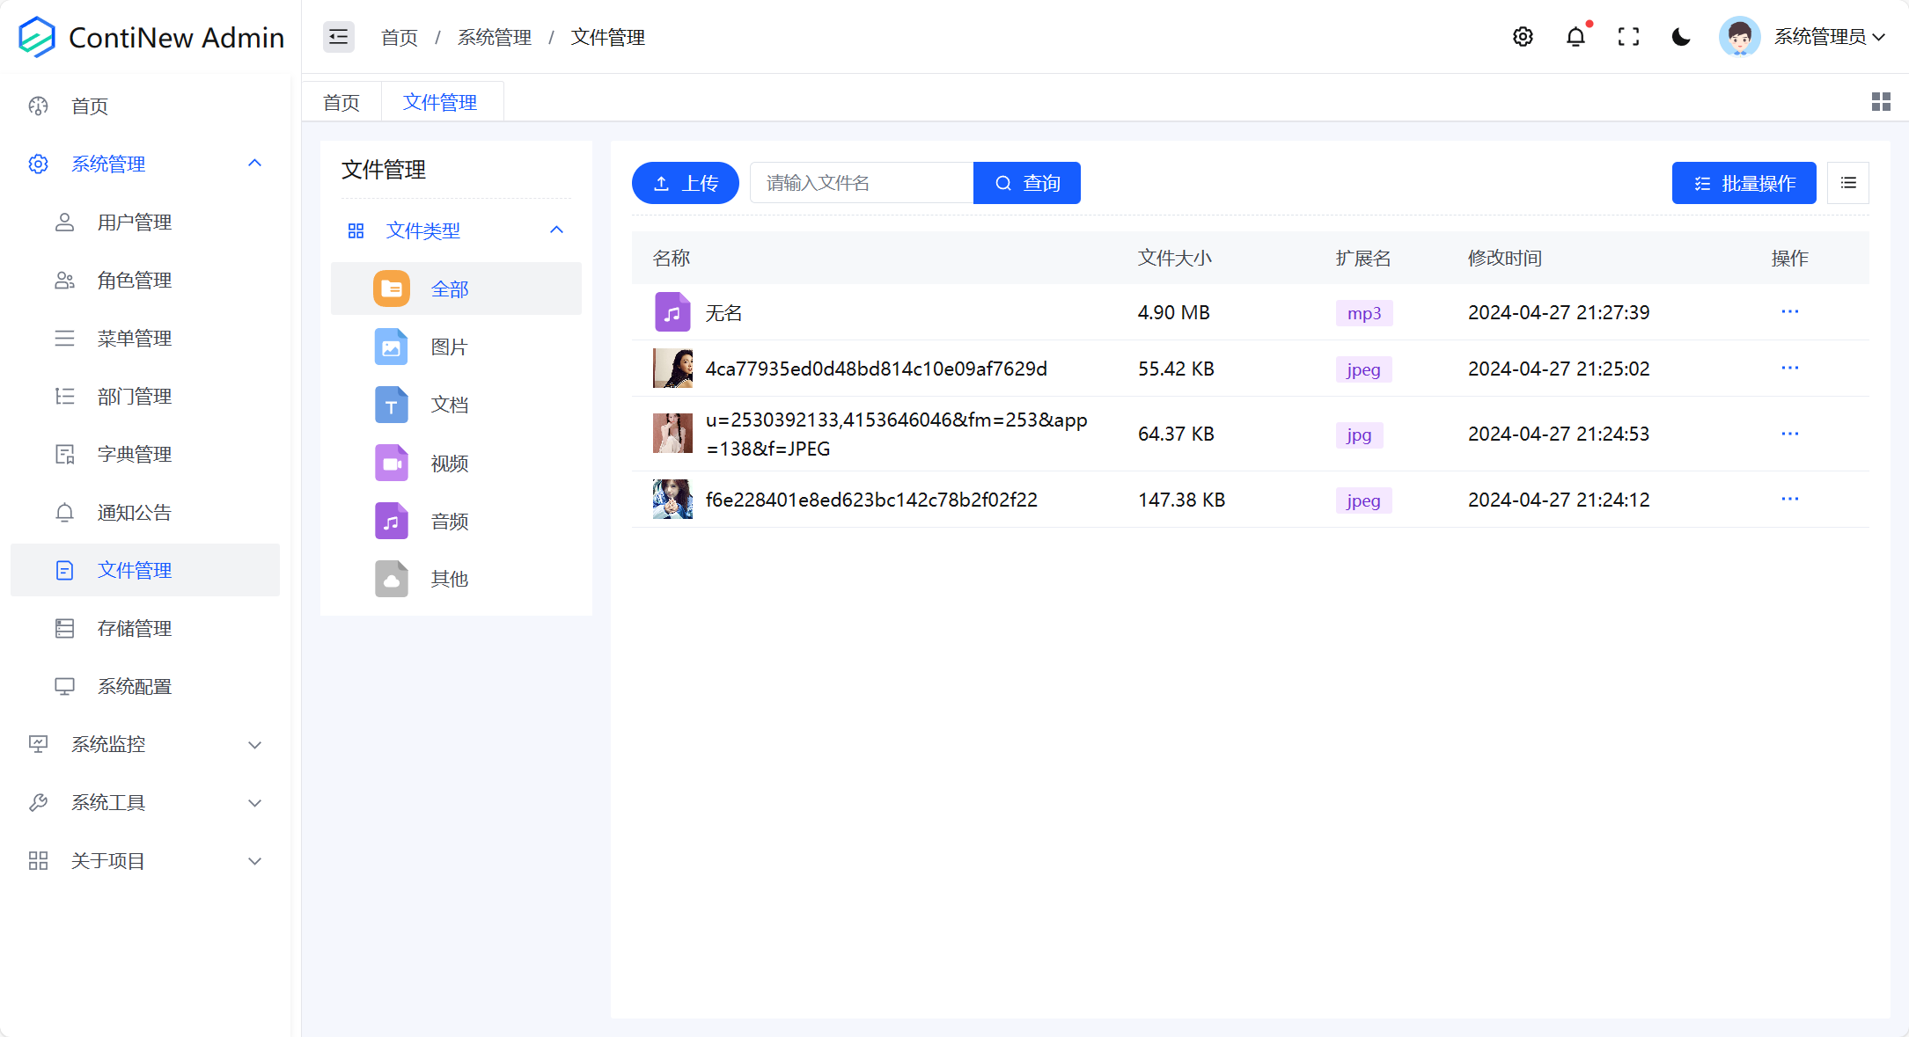Select the 音频 file type icon
Image resolution: width=1909 pixels, height=1037 pixels.
[x=391, y=521]
